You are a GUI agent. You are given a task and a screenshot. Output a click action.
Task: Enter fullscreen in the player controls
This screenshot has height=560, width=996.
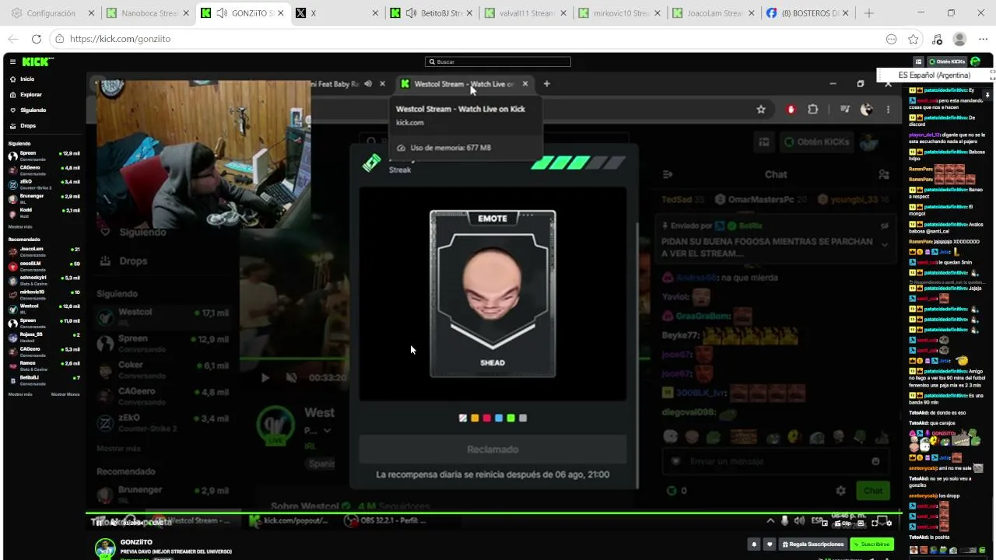pyautogui.click(x=875, y=523)
